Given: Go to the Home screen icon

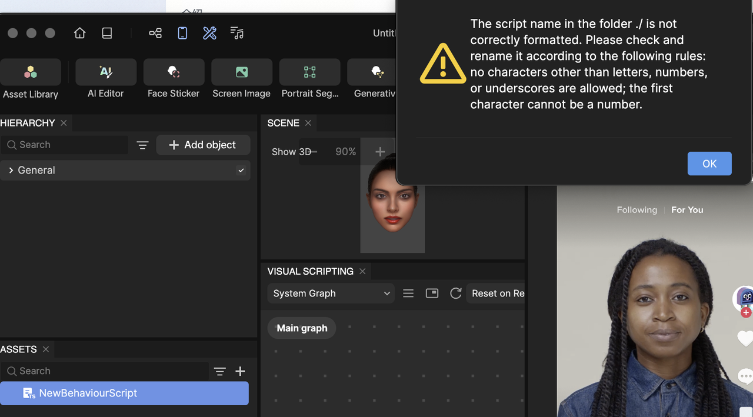Looking at the screenshot, I should coord(80,33).
